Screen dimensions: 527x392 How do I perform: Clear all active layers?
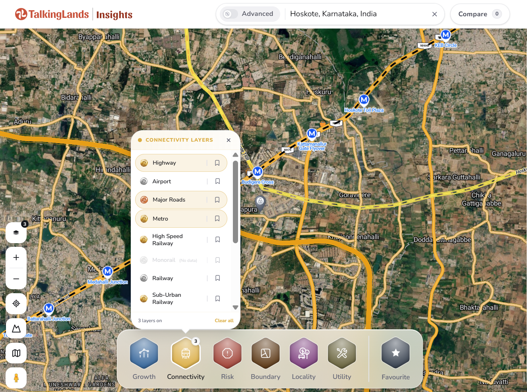[x=224, y=321]
